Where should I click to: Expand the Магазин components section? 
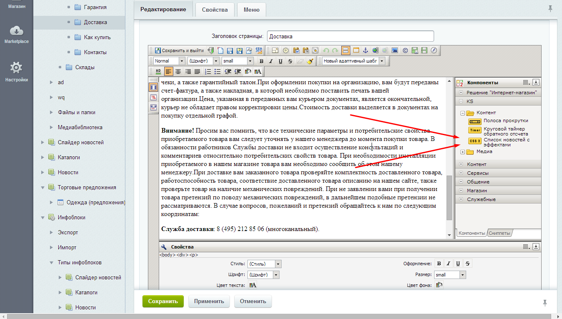pos(461,191)
